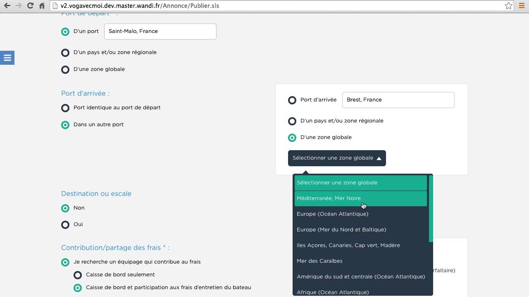Screen dimensions: 529x297
Task: Select departure 'D'un port' radio
Action: [65, 31]
